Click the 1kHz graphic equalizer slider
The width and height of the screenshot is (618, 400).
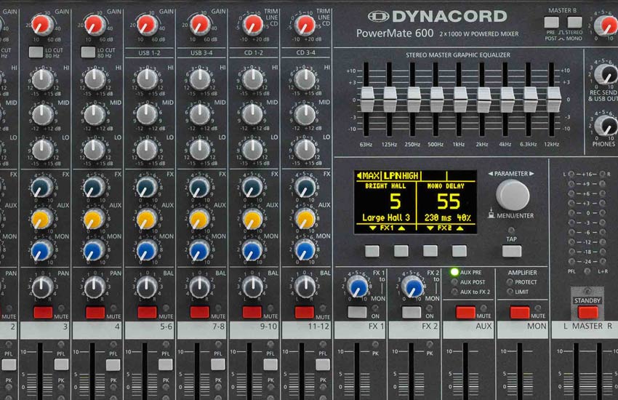[461, 95]
